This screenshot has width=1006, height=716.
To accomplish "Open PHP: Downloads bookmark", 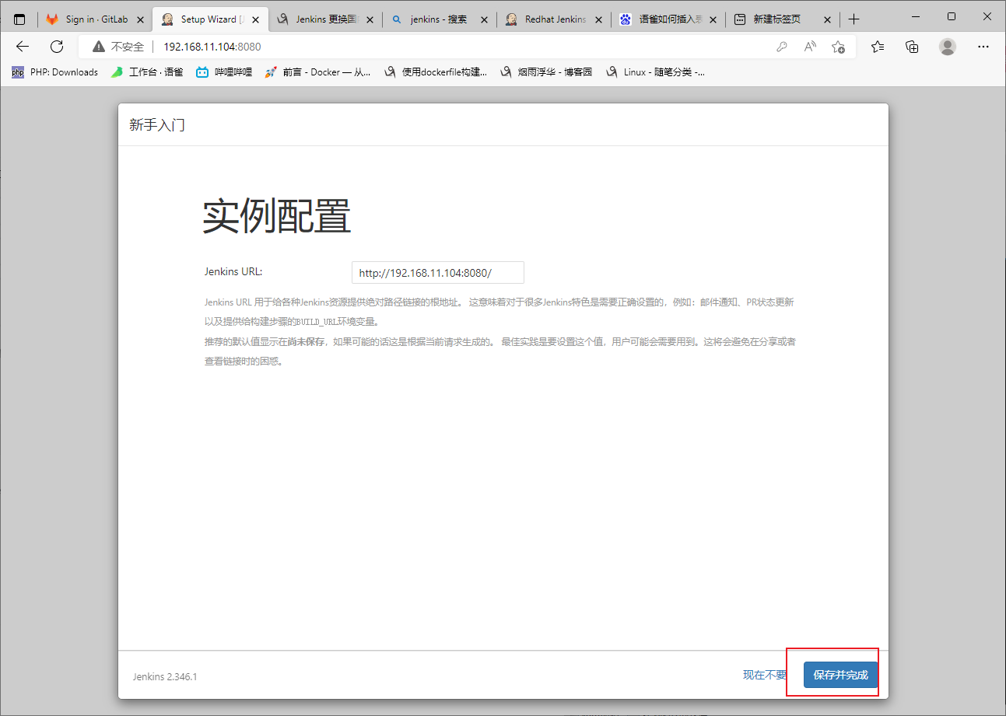I will point(55,72).
